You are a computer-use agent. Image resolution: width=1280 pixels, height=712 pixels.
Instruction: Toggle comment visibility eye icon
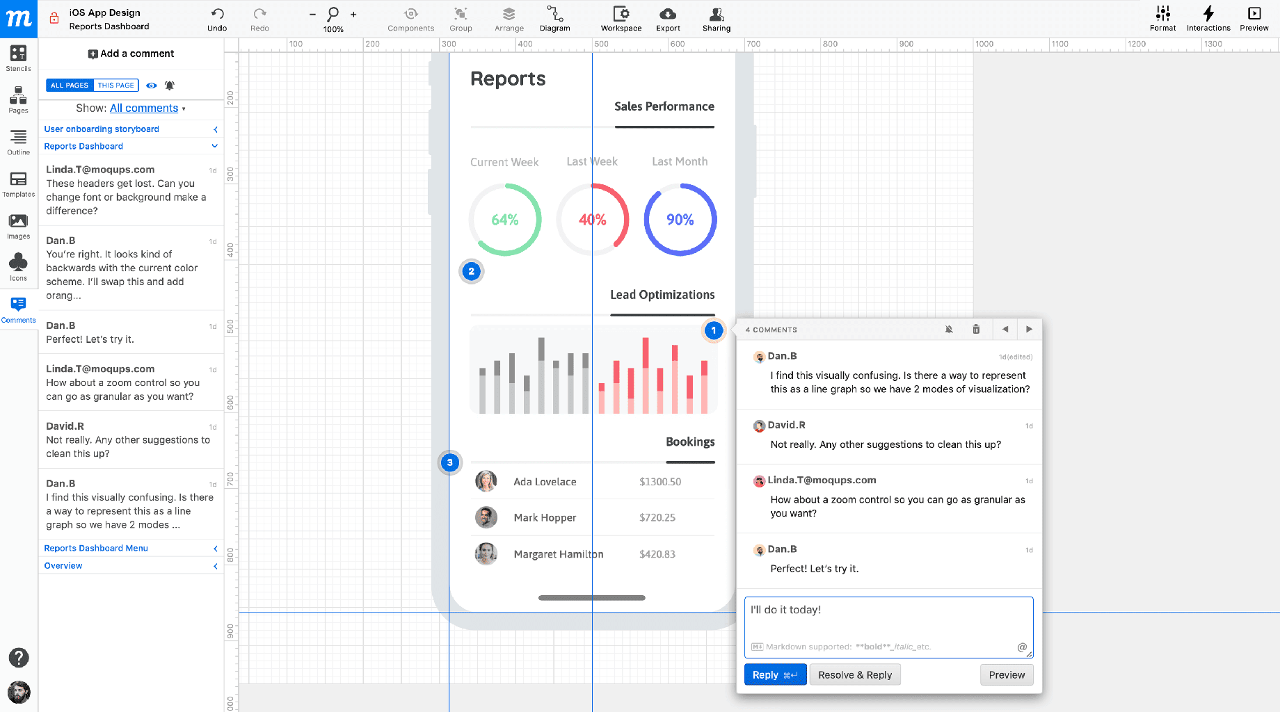click(x=151, y=86)
